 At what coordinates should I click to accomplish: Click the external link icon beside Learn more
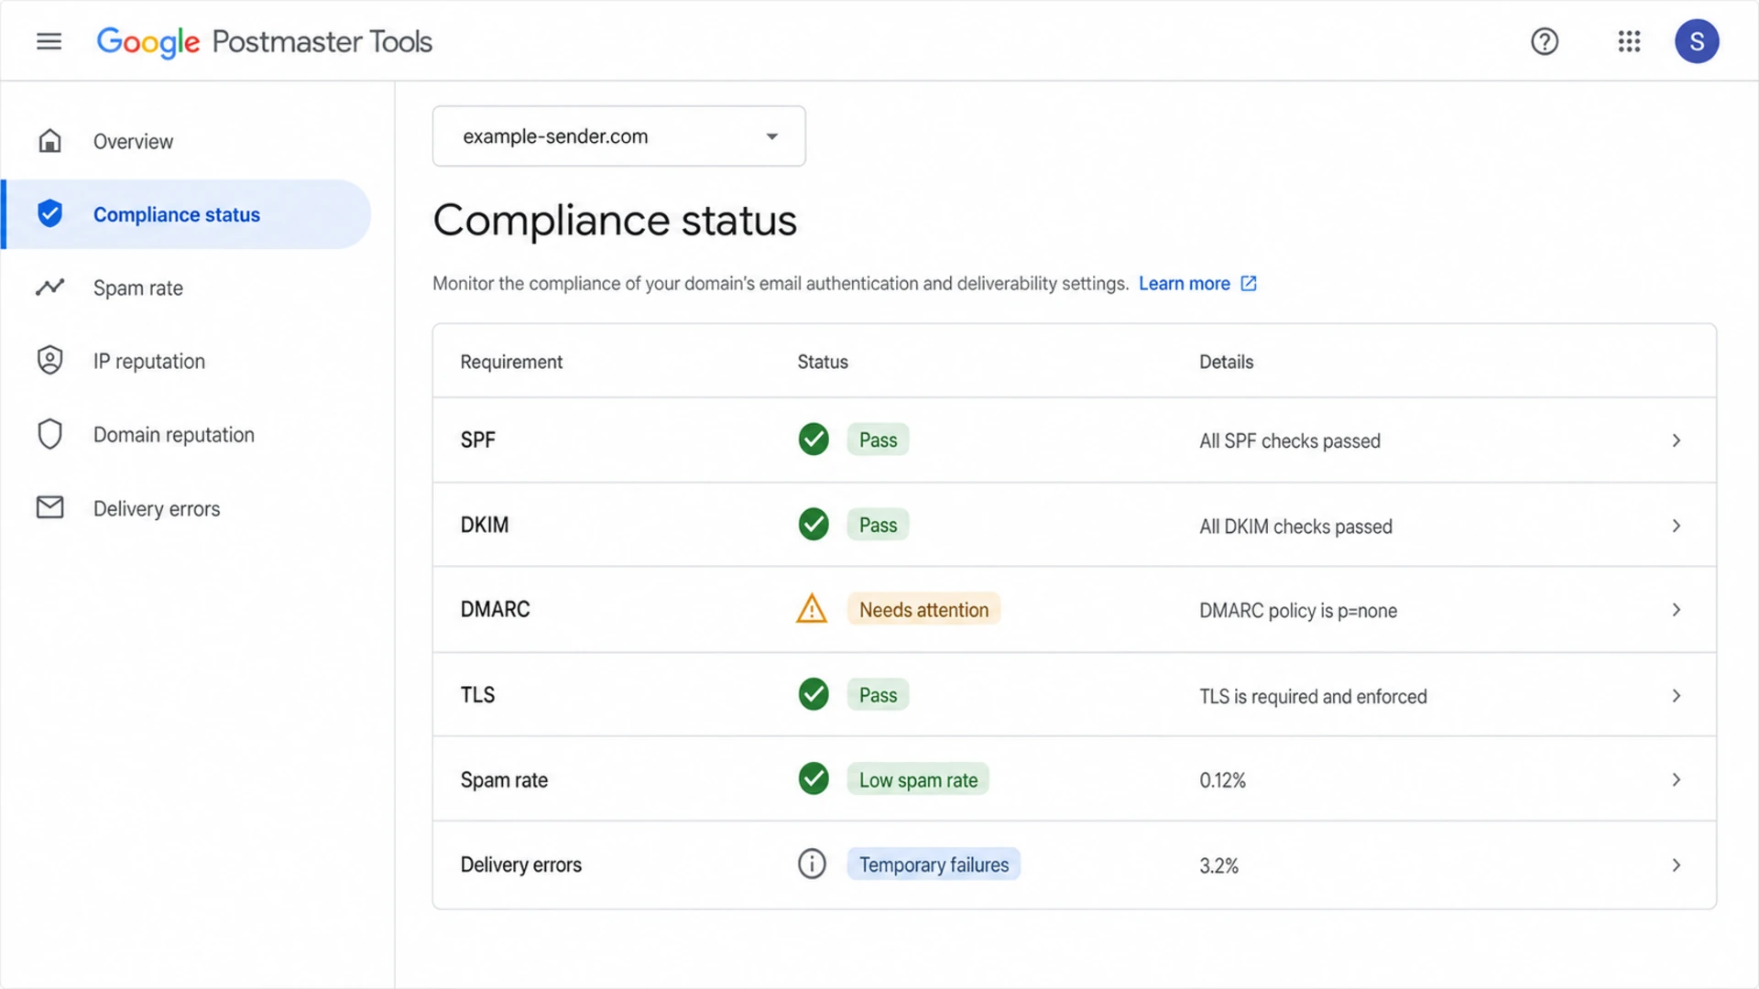[1249, 284]
